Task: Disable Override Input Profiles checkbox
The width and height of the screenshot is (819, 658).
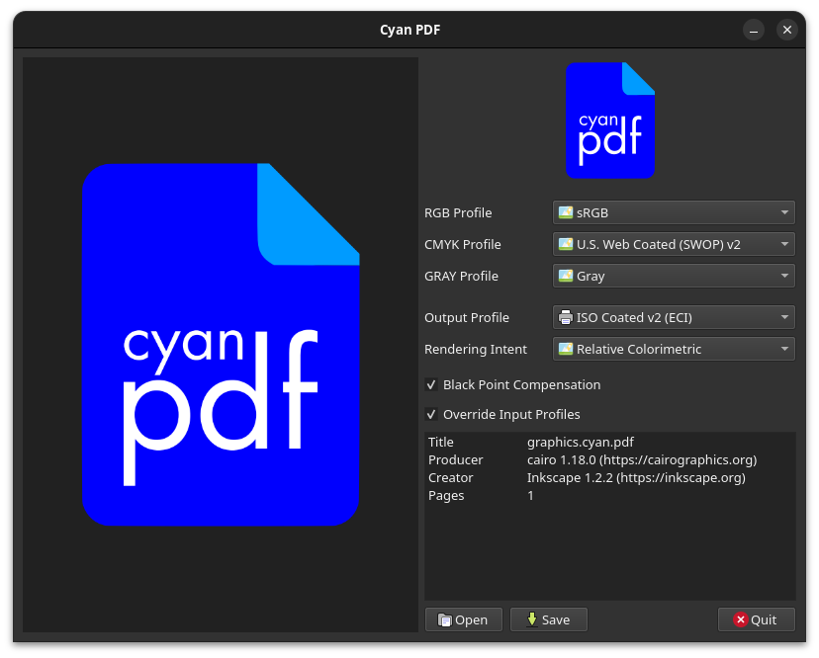Action: click(431, 414)
